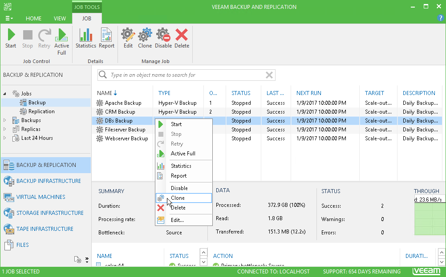Choose Delete in the context menu
This screenshot has width=446, height=277.
point(184,208)
